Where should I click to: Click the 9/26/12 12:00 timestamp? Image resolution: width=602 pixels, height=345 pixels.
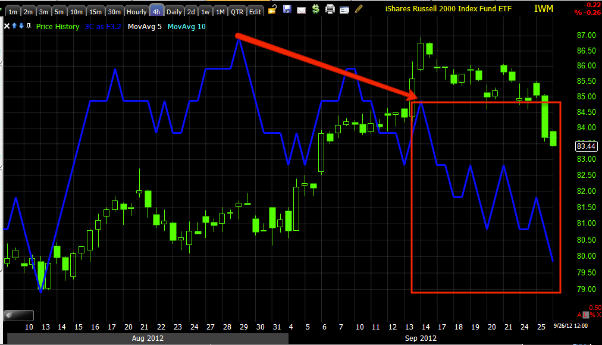(x=570, y=326)
